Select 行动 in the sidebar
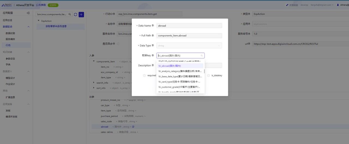The image size is (349, 144). coord(8,45)
